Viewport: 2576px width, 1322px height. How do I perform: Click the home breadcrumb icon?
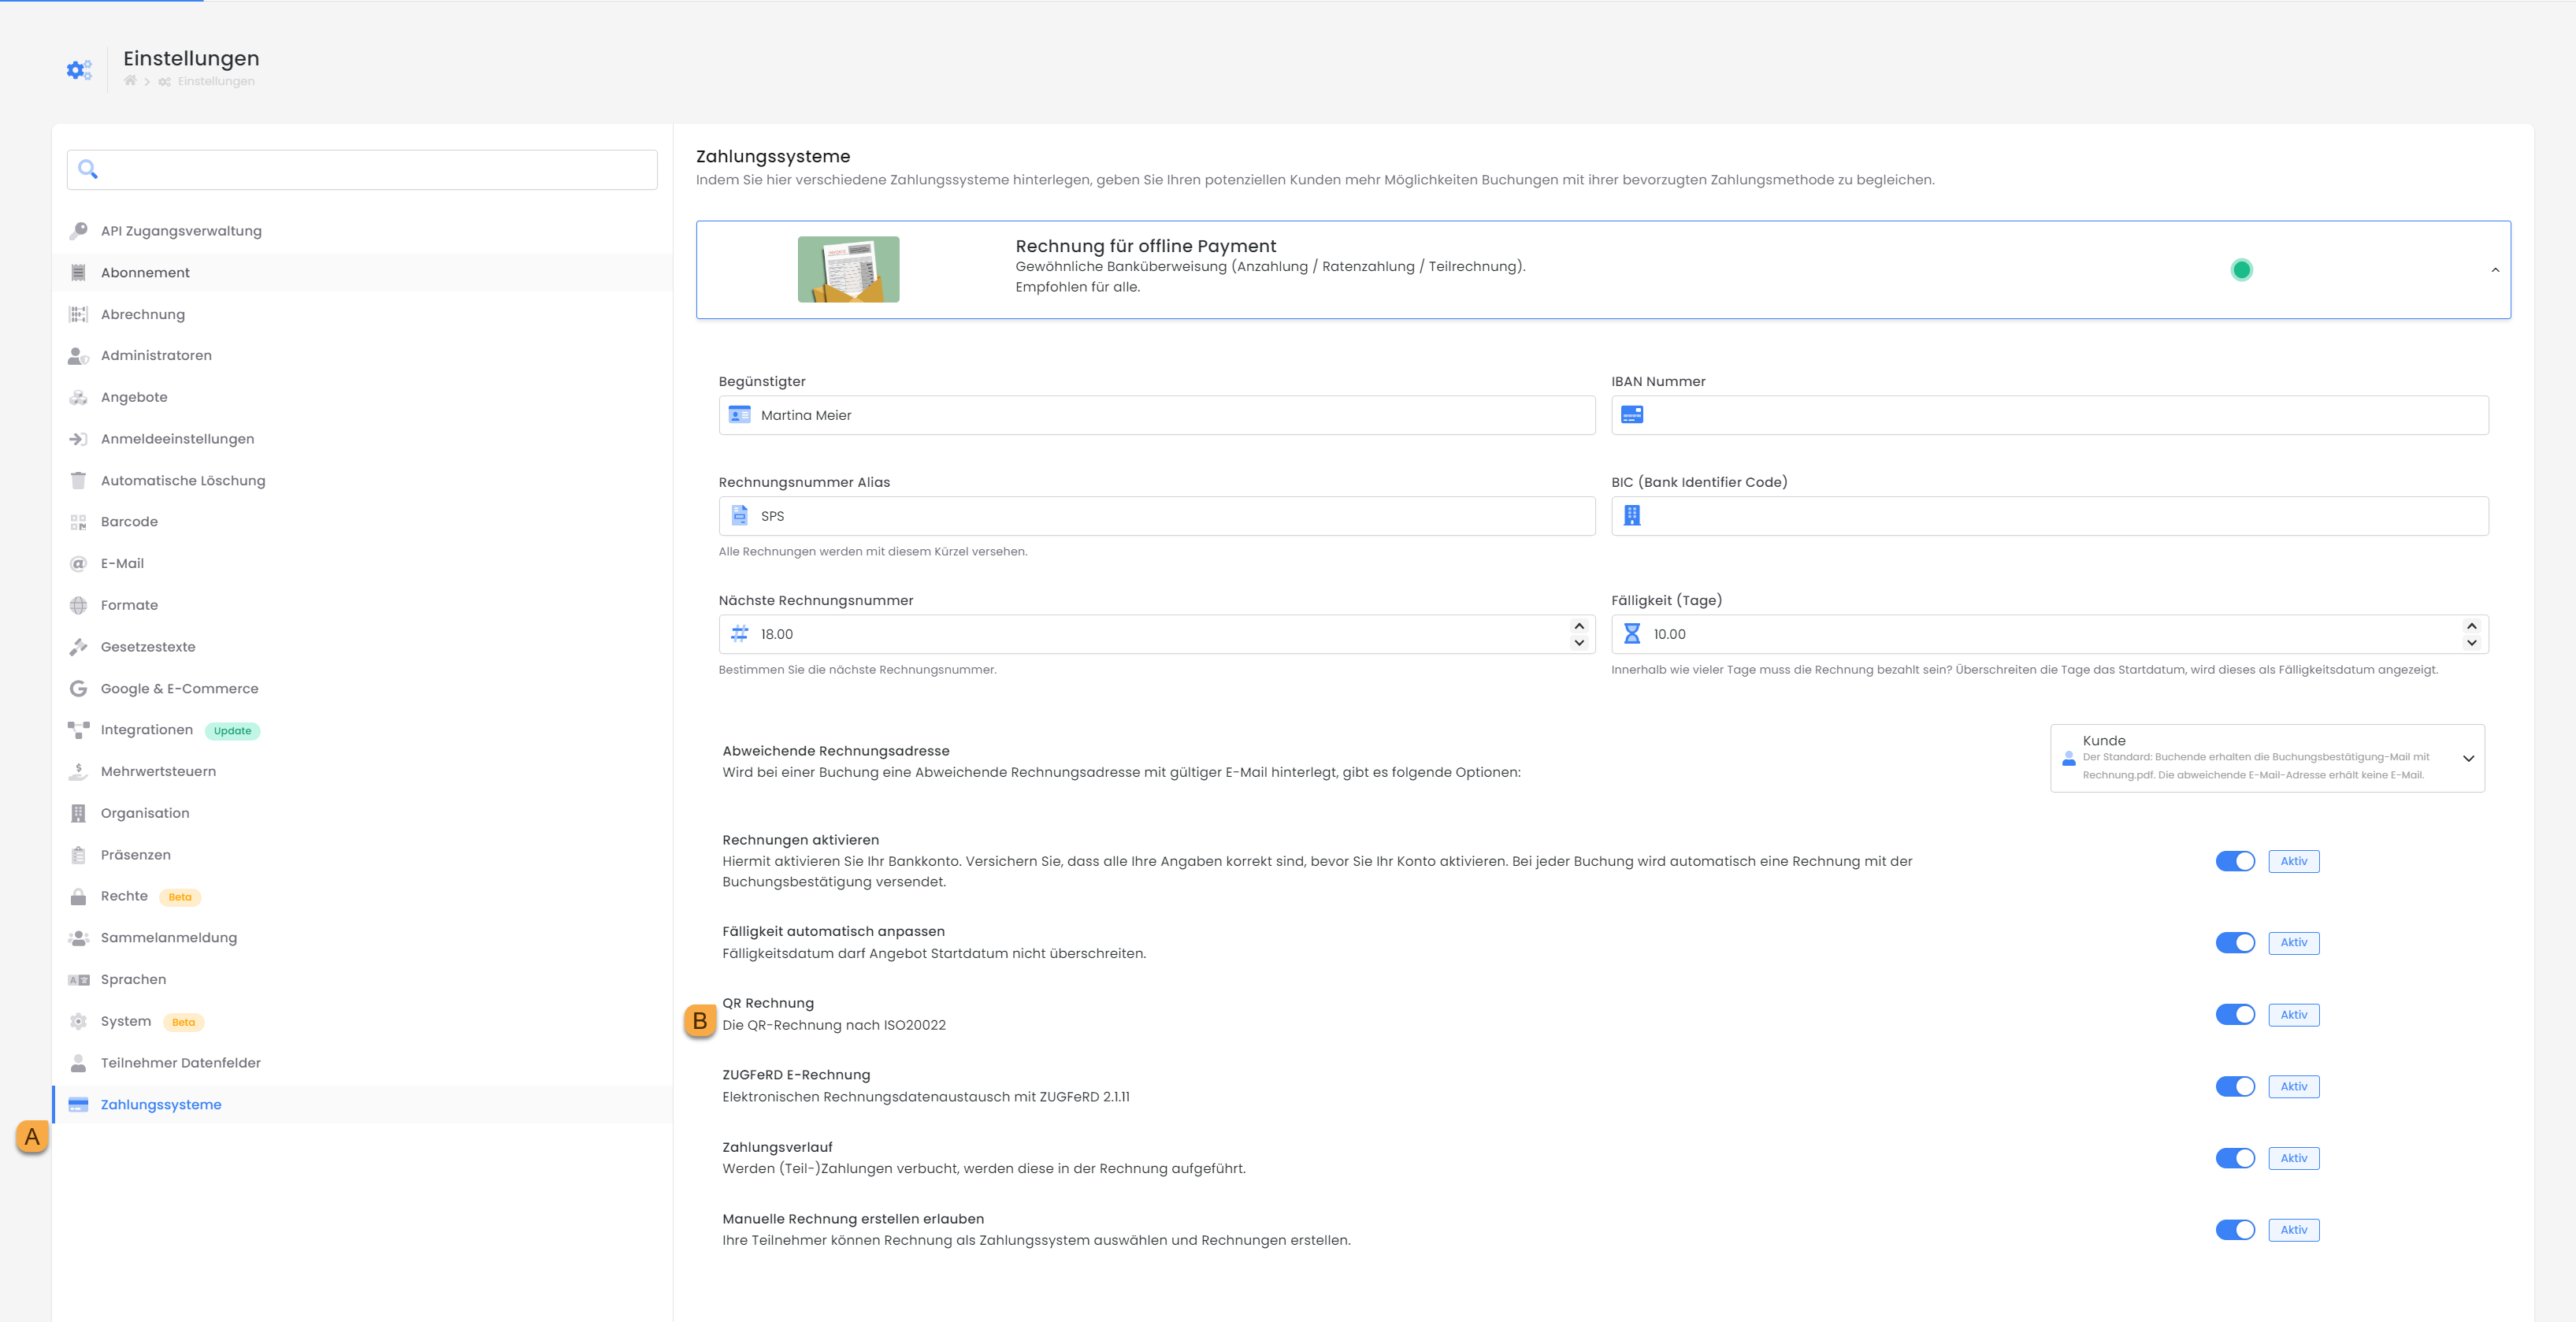pos(130,81)
